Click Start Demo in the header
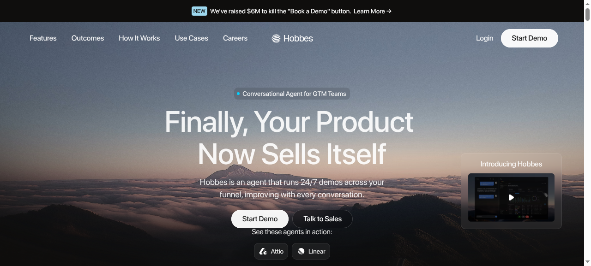591x266 pixels. coord(530,38)
